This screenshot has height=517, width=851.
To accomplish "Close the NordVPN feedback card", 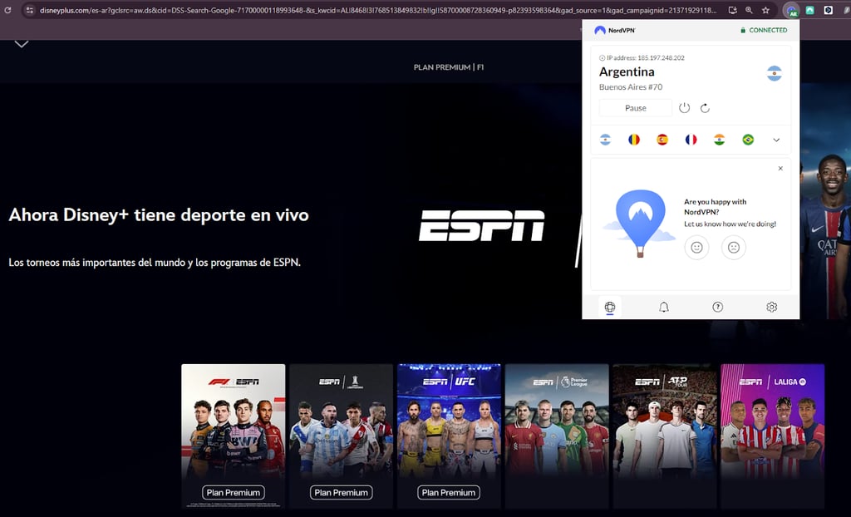I will pyautogui.click(x=780, y=169).
